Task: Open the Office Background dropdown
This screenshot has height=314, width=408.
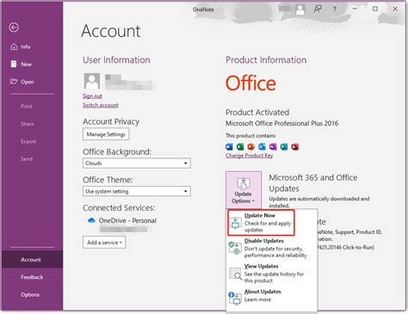Action: click(137, 163)
